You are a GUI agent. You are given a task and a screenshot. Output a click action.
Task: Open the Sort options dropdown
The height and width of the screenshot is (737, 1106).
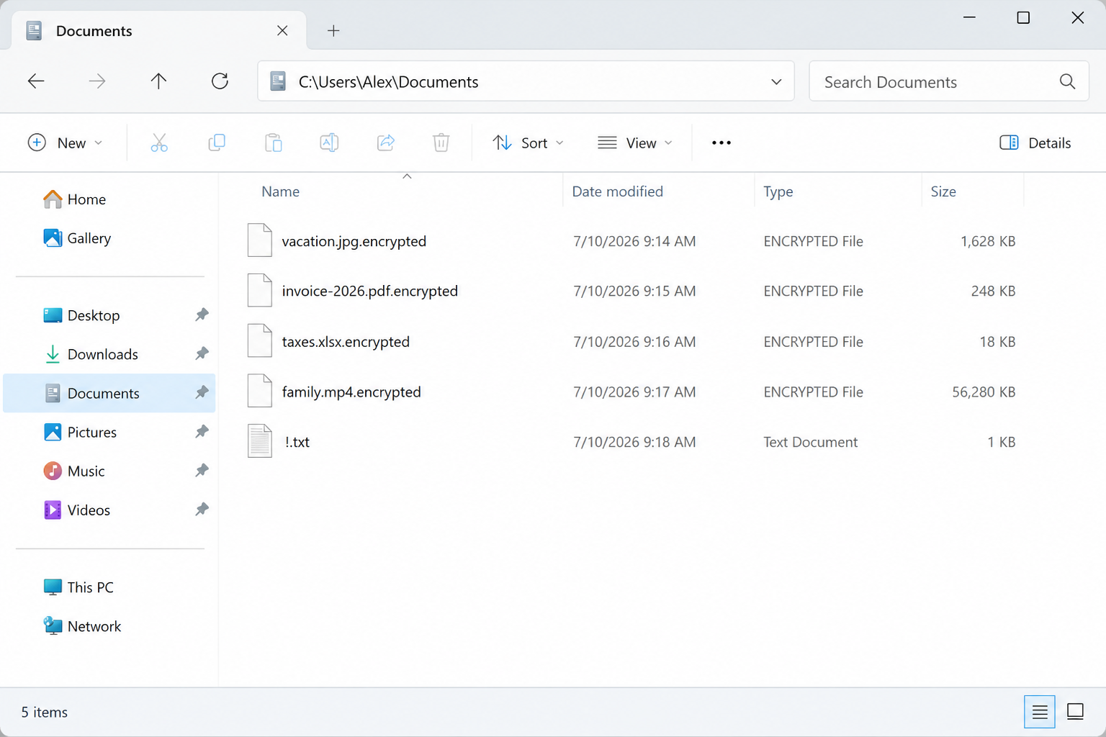tap(528, 143)
